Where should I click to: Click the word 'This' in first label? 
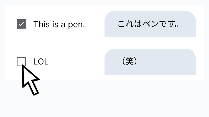point(42,24)
